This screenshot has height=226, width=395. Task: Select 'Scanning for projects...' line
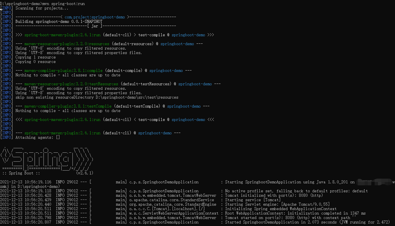coord(42,8)
